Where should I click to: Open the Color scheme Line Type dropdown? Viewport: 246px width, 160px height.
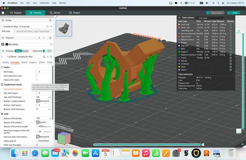209,18
